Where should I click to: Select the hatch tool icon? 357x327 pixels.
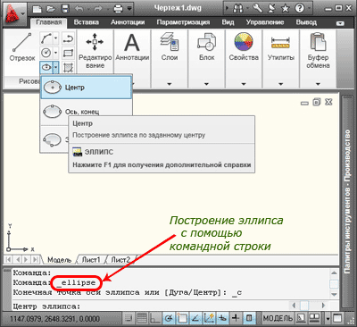coord(69,68)
